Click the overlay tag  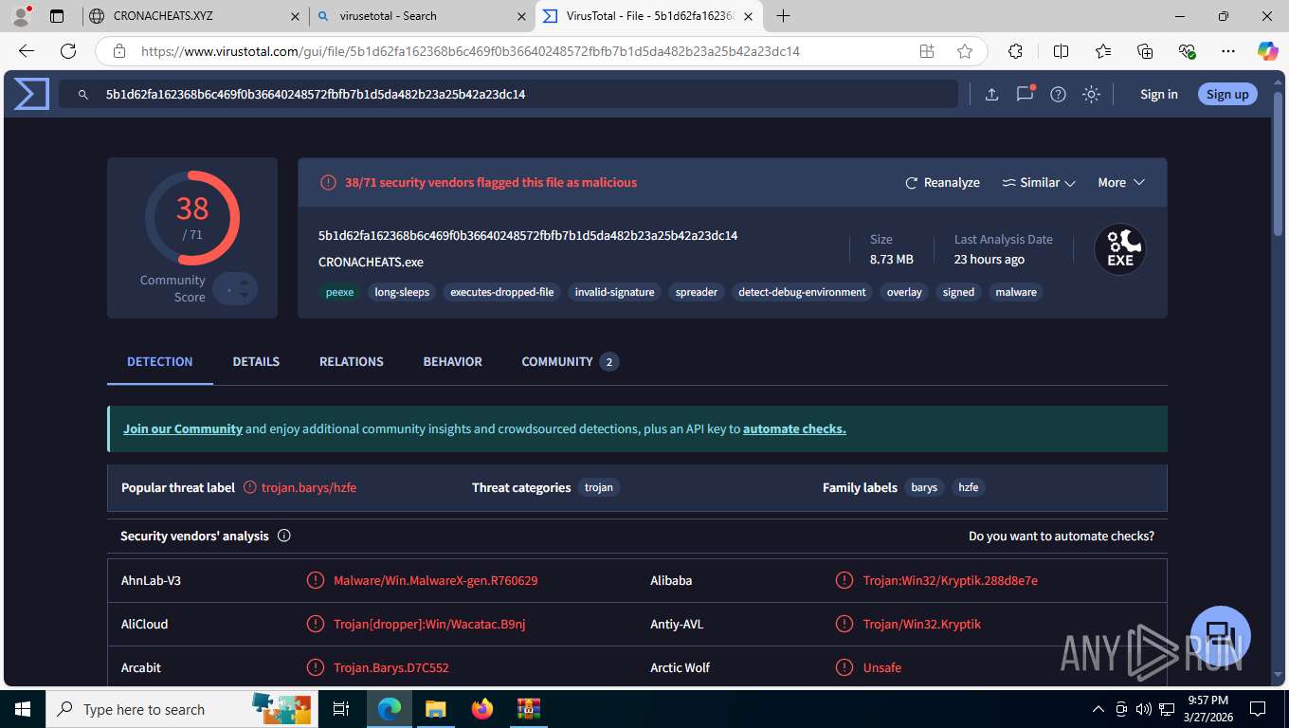[x=904, y=292]
